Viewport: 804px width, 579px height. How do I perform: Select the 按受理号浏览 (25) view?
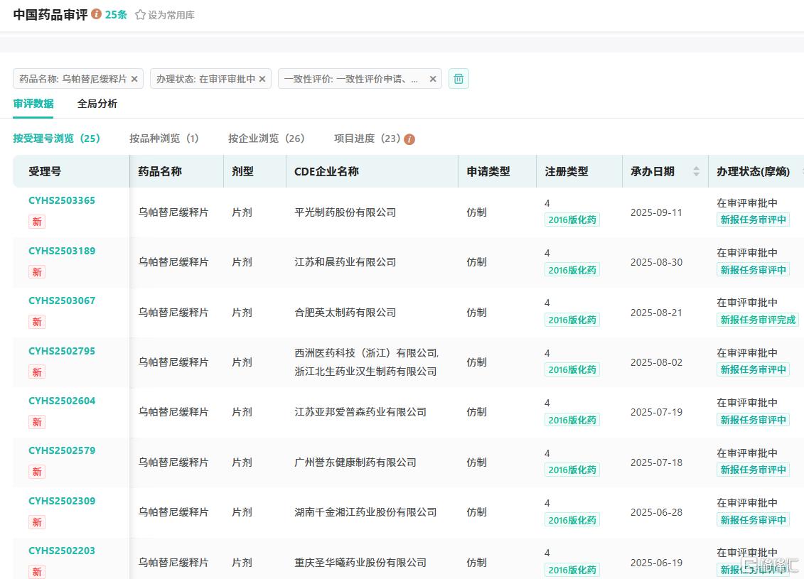[x=56, y=139]
